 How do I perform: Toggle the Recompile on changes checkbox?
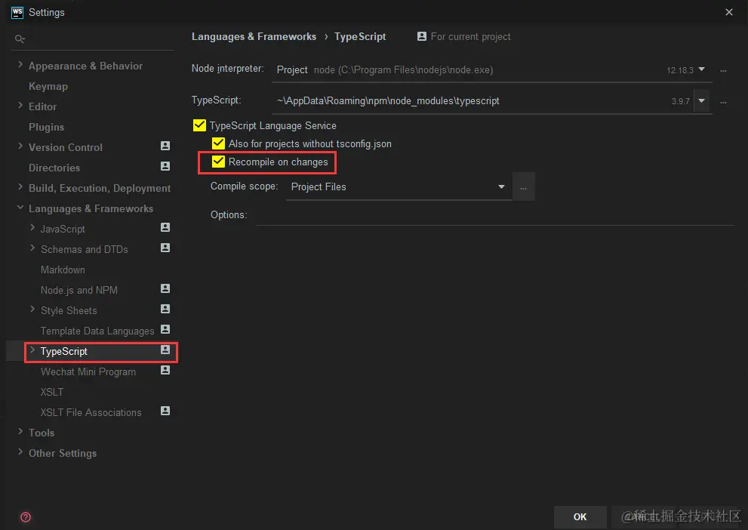tap(218, 162)
